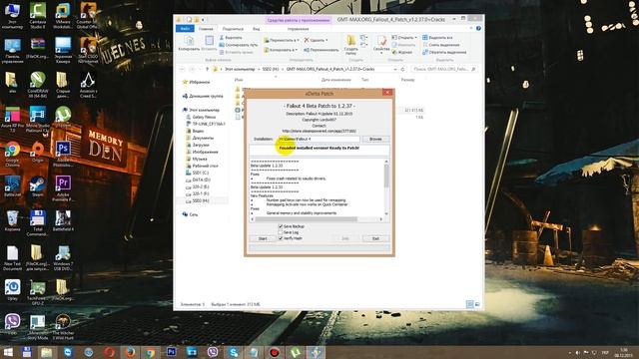Click the Имя column header
This screenshot has height=359, width=639.
tap(239, 80)
